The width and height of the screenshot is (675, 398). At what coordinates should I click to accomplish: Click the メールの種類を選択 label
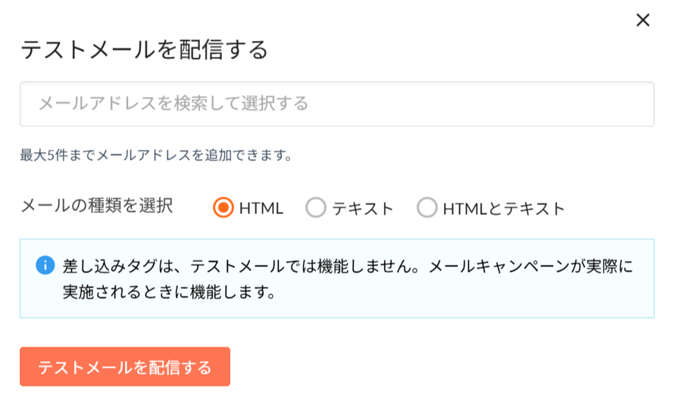point(96,206)
